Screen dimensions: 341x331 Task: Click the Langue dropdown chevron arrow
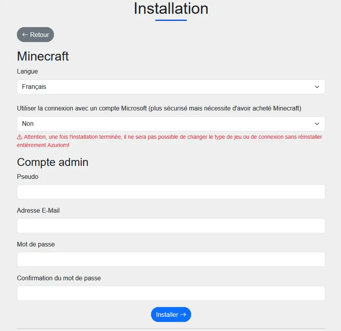[317, 87]
